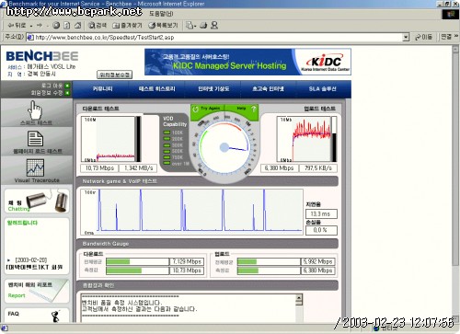The height and width of the screenshot is (334, 460).
Task: Click the 13.3 ms latency value
Action: (321, 213)
